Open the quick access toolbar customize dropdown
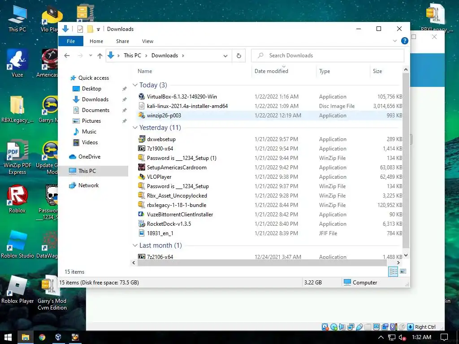This screenshot has height=344, width=459. pos(98,29)
